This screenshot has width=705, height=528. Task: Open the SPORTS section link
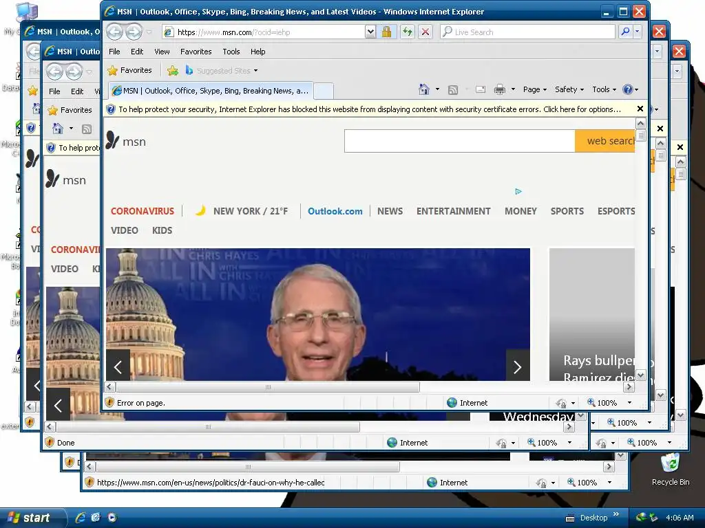[x=567, y=211]
